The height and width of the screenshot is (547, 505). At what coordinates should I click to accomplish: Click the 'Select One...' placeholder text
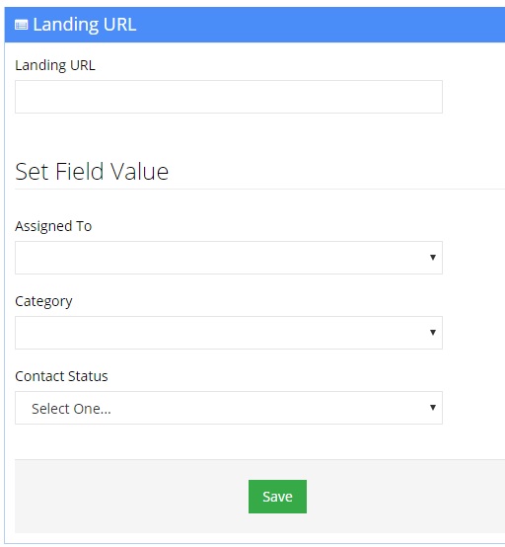pos(71,409)
